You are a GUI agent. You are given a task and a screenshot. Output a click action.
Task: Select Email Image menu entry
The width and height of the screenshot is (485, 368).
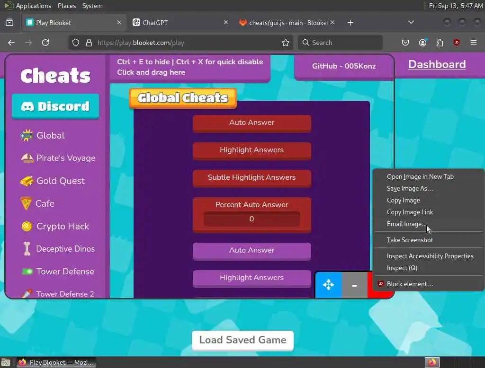pos(428,224)
